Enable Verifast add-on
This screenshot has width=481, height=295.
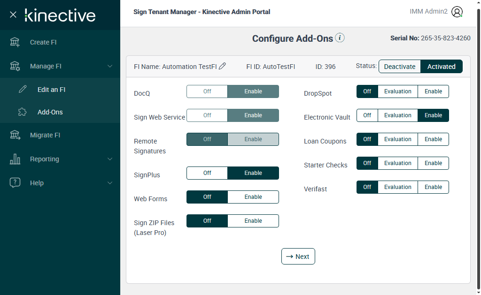(x=433, y=187)
